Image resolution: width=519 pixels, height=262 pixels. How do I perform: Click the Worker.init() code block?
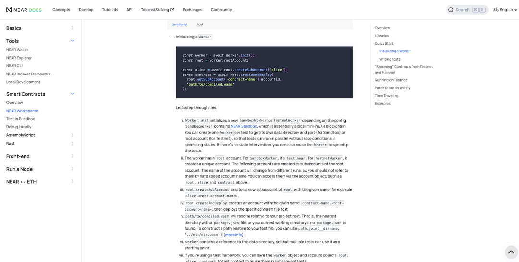click(x=264, y=72)
